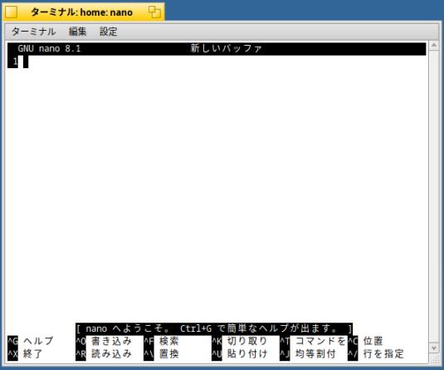Click the ^G ヘルプ shortcut
Image resolution: width=444 pixels, height=370 pixels.
point(31,341)
